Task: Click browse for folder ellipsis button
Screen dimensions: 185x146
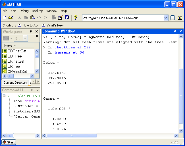Action: coord(172,18)
